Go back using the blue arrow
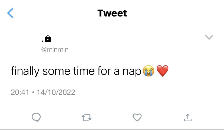Viewport: 224px width, 130px height. coord(10,13)
